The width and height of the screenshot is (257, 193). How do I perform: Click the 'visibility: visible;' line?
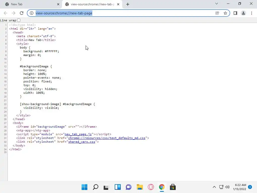41,108
